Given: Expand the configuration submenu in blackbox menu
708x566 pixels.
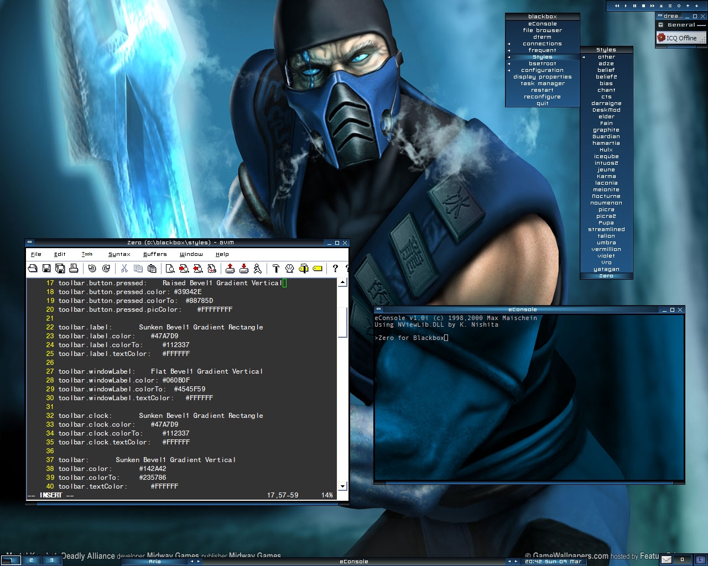Looking at the screenshot, I should click(x=542, y=70).
